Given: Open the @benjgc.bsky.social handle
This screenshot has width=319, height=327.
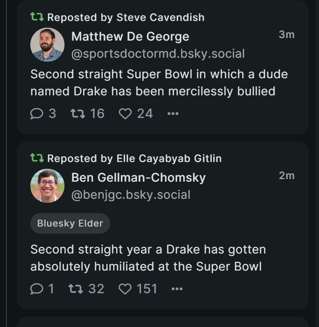Looking at the screenshot, I should coord(130,195).
